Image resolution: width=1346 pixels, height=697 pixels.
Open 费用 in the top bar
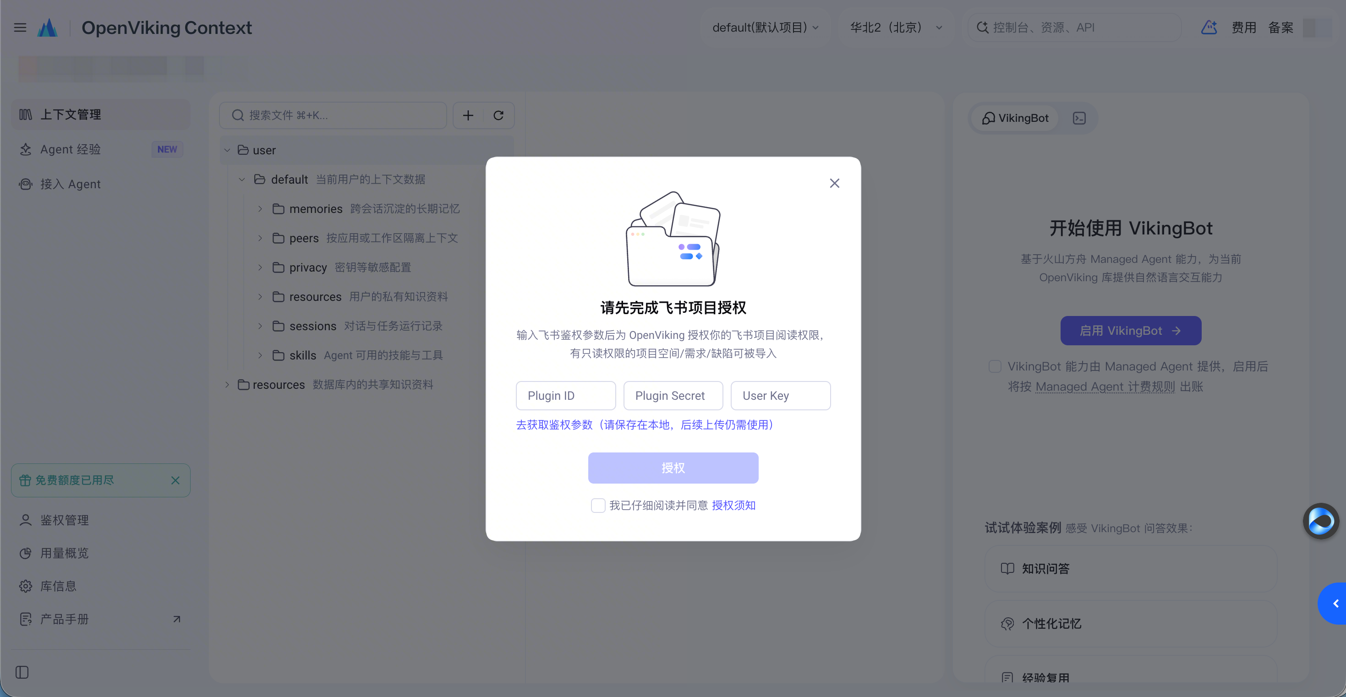click(1243, 27)
